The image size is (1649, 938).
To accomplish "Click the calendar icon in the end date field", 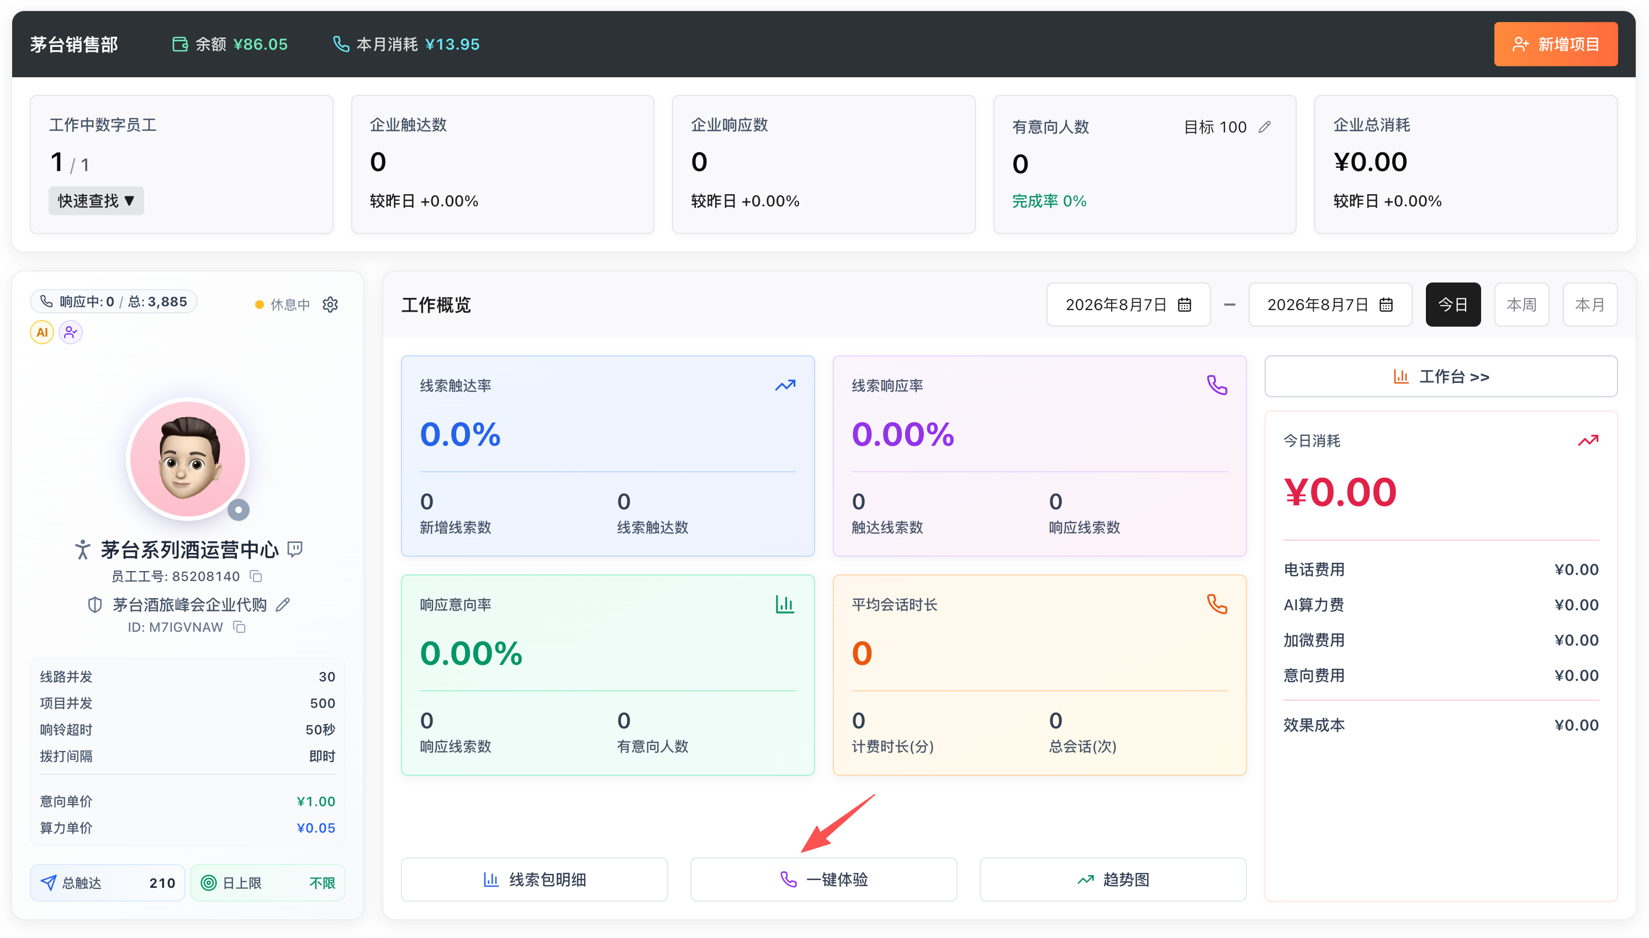I will pyautogui.click(x=1386, y=304).
